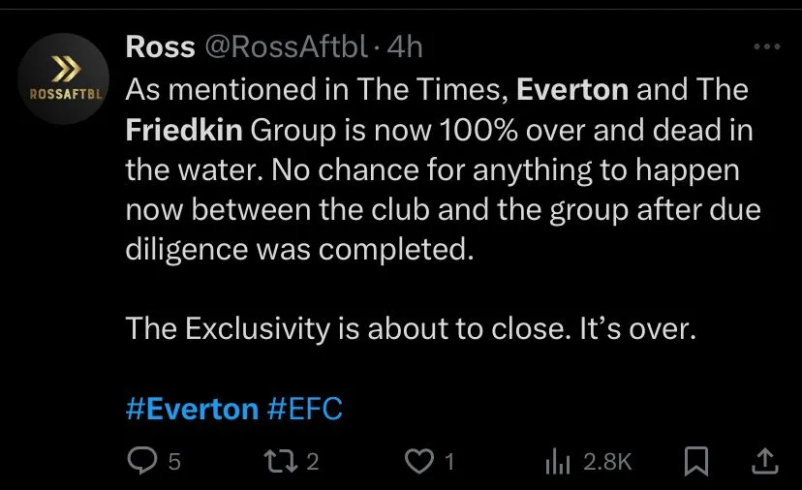The height and width of the screenshot is (490, 802).
Task: Click the like count 1
Action: click(x=449, y=463)
